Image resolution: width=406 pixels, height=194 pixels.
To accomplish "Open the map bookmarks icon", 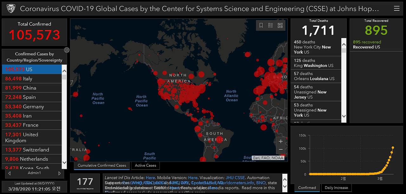I will 261,25.
